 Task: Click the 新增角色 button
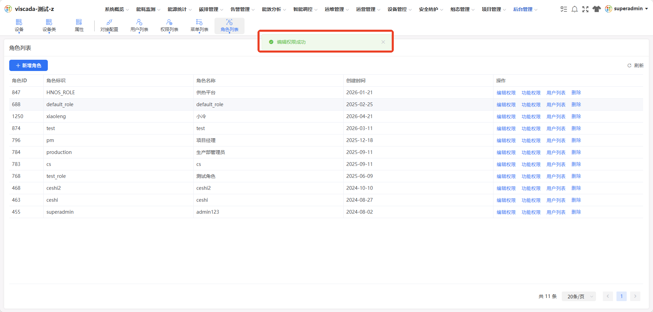28,66
